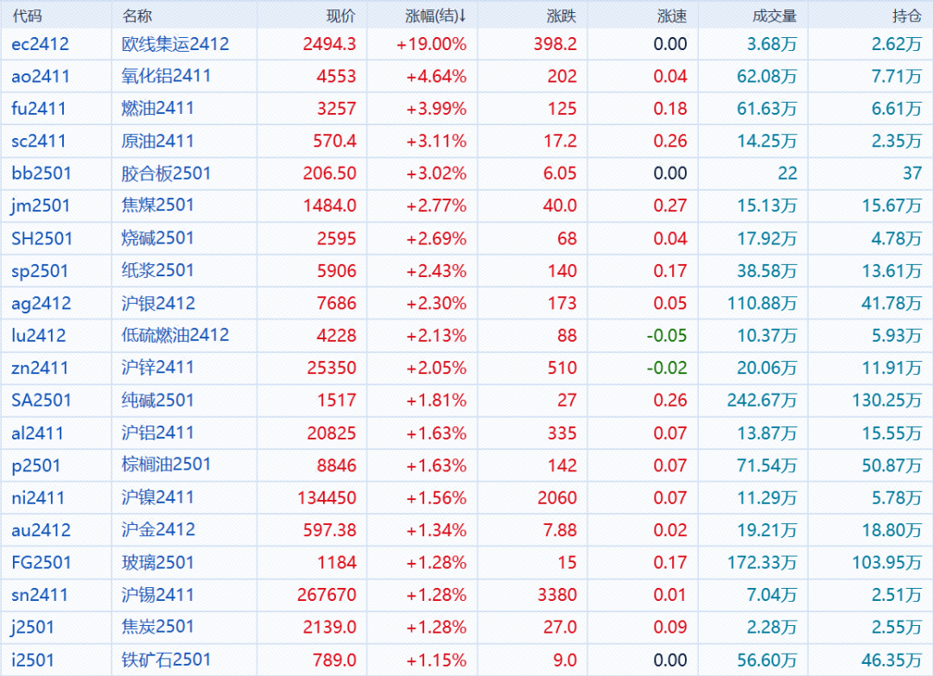Open contract code ao2411

click(x=41, y=77)
